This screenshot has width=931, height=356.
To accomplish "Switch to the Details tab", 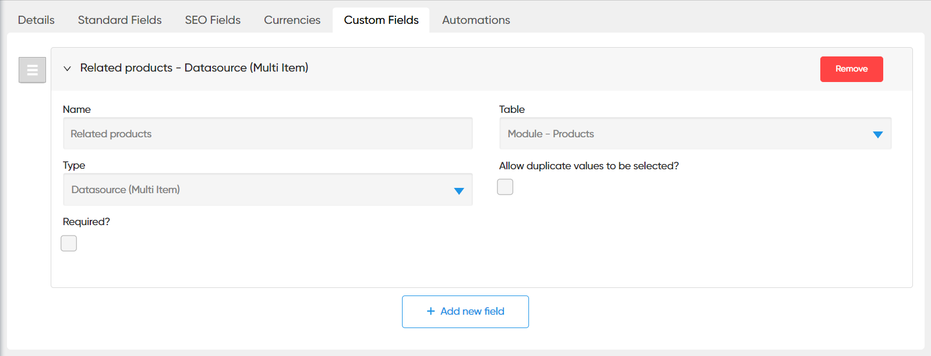I will coord(36,20).
